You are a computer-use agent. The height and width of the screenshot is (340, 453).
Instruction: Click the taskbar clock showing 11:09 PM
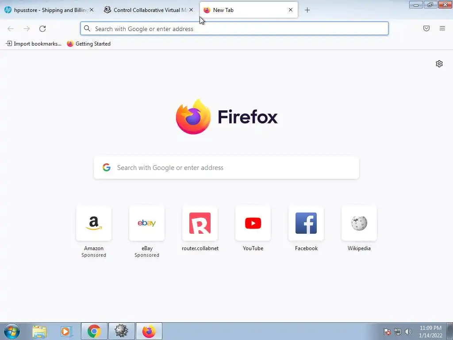pos(430,332)
